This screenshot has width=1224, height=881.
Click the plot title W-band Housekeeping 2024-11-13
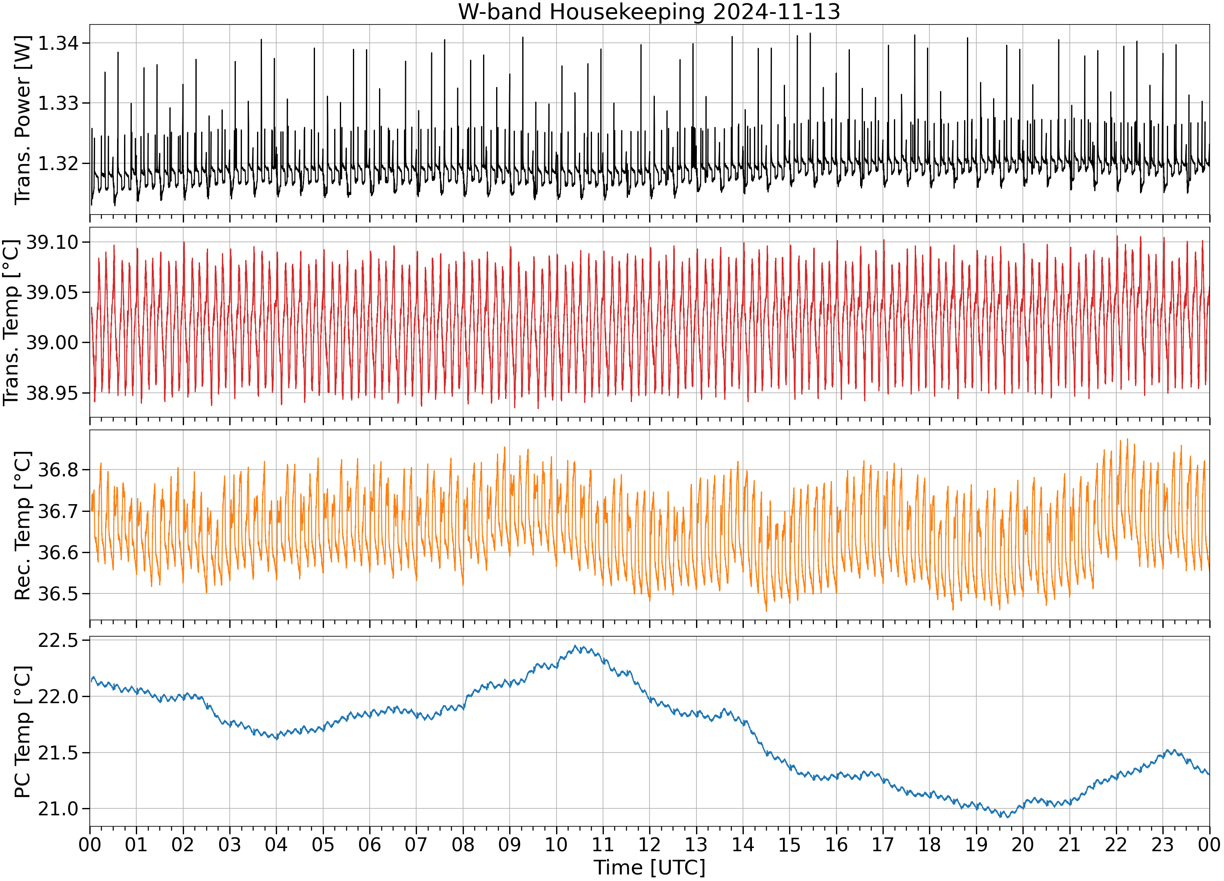click(649, 12)
